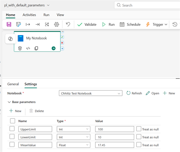The width and height of the screenshot is (180, 152).
Task: Check the MeanValue row checkbox
Action: (12, 145)
